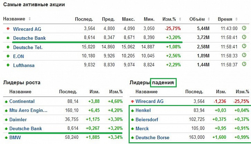Image resolution: width=251 pixels, height=144 pixels.
Task: Open the E.ON stock link
Action: click(18, 56)
